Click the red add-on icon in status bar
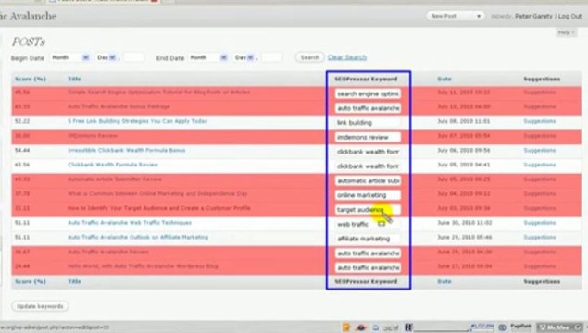 361,327
